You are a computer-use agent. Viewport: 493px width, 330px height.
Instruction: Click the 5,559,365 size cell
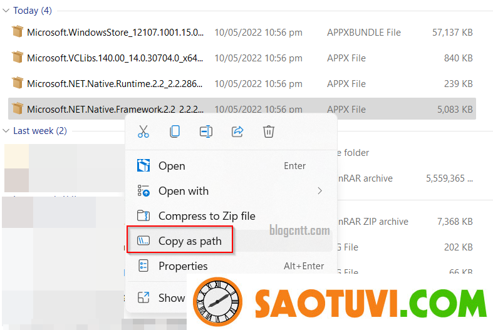click(x=449, y=178)
